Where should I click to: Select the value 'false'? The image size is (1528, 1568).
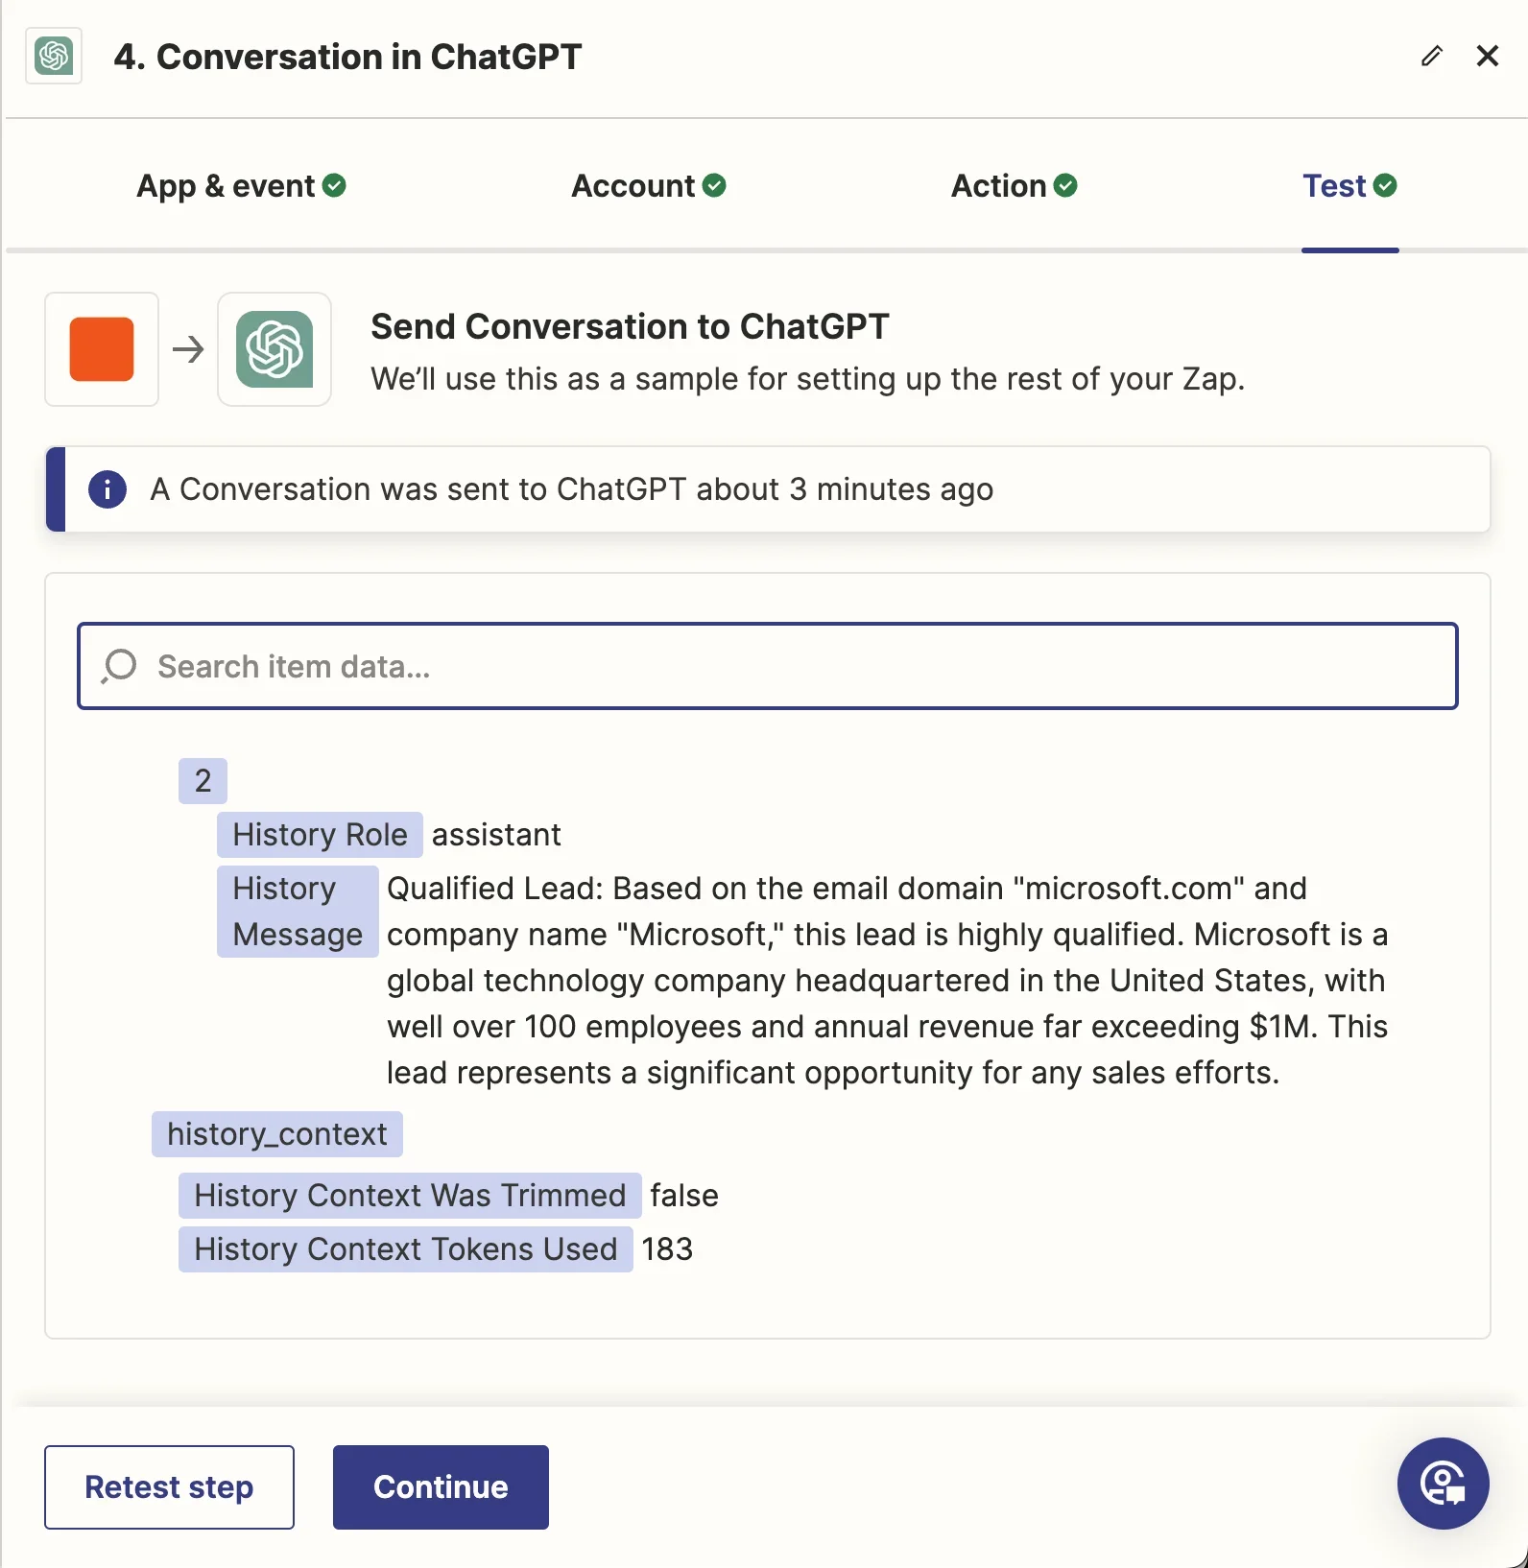[x=684, y=1196]
